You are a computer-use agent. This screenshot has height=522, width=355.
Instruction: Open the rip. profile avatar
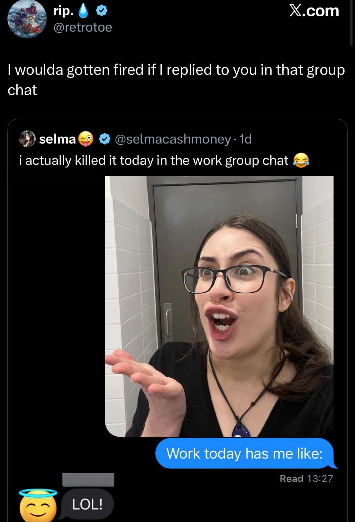click(x=27, y=19)
